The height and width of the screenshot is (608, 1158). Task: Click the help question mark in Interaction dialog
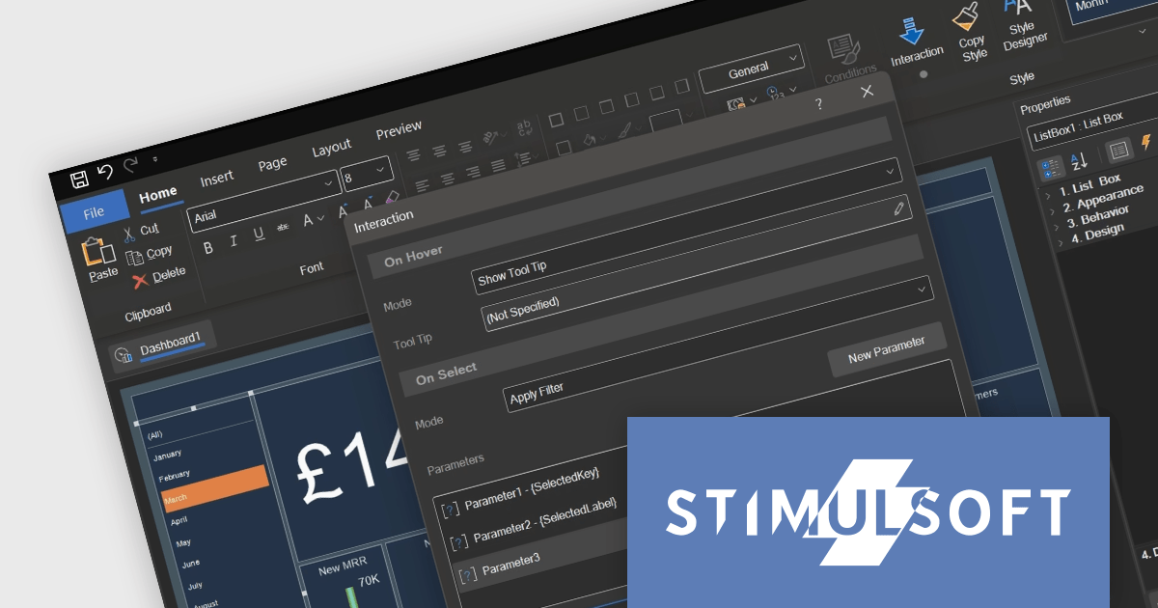coord(819,103)
